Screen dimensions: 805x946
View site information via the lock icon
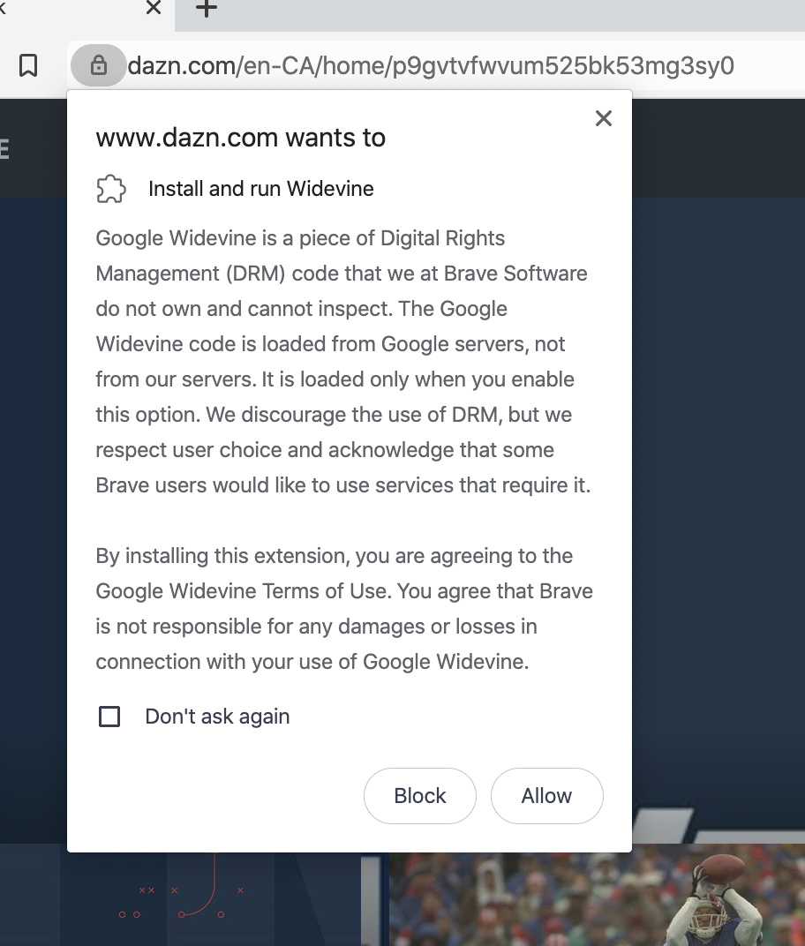98,65
